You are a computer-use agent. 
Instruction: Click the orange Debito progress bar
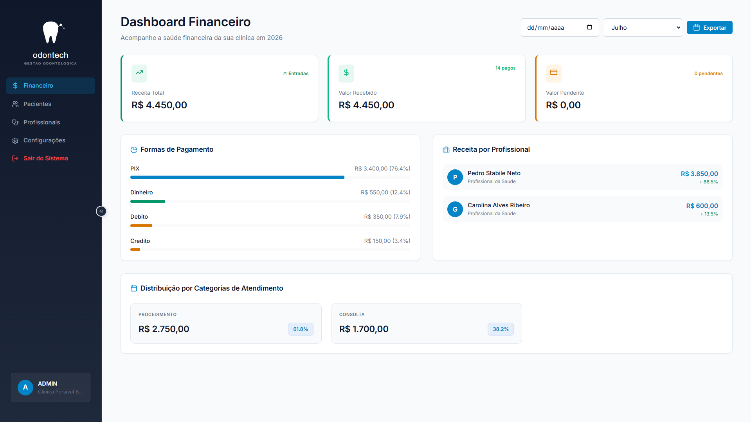coord(141,226)
